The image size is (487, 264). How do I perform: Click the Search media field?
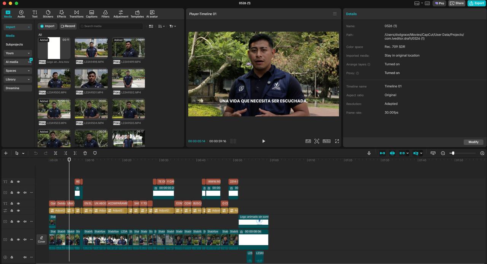pyautogui.click(x=111, y=26)
